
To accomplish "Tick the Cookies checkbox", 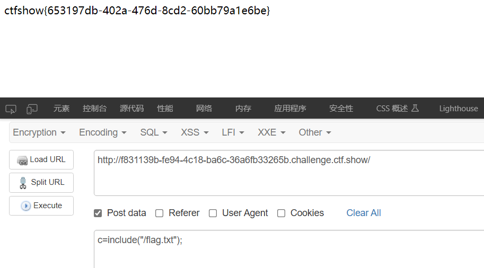I will click(281, 213).
